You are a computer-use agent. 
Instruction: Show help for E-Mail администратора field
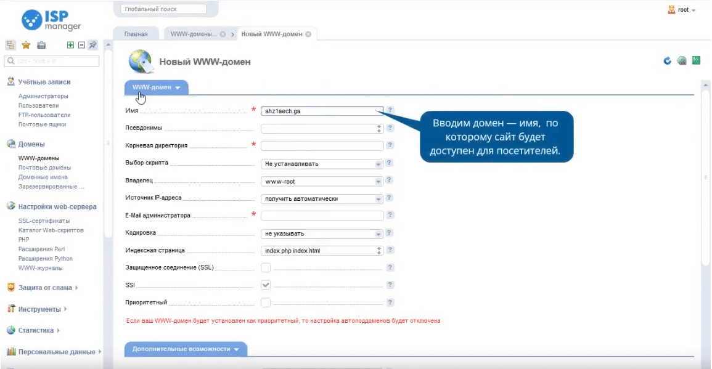[390, 215]
